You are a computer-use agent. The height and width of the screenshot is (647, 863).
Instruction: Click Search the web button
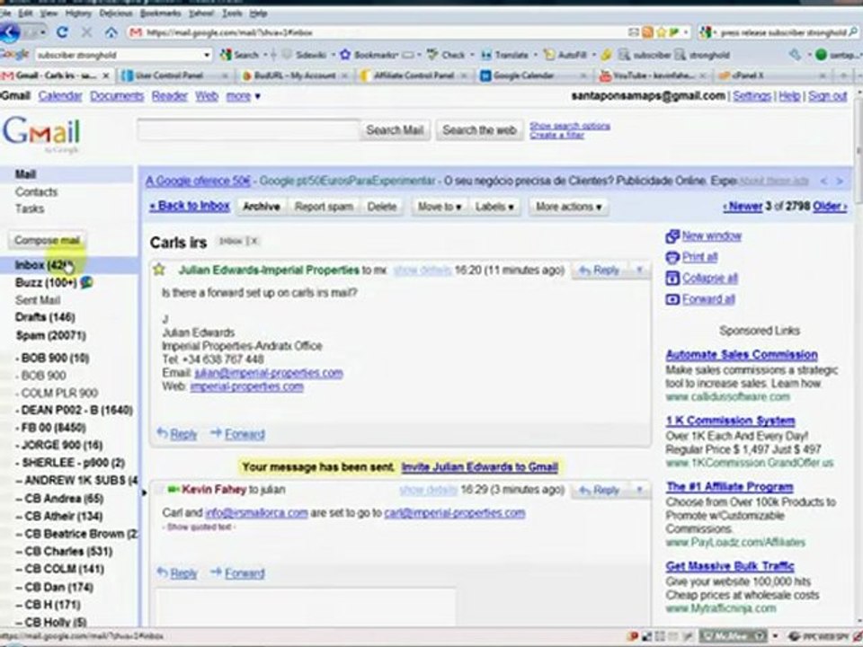(x=479, y=130)
